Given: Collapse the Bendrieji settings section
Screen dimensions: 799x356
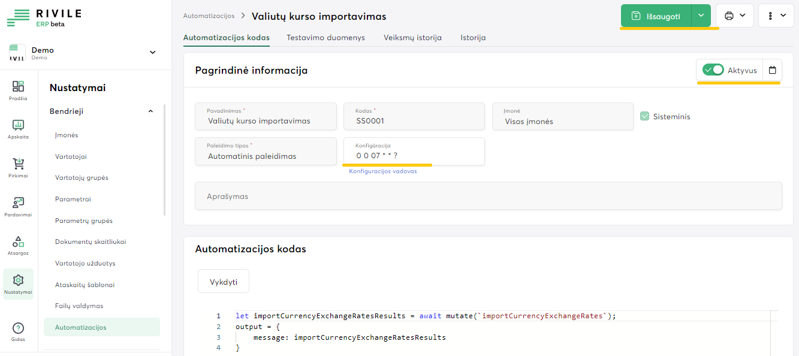Looking at the screenshot, I should click(x=150, y=111).
